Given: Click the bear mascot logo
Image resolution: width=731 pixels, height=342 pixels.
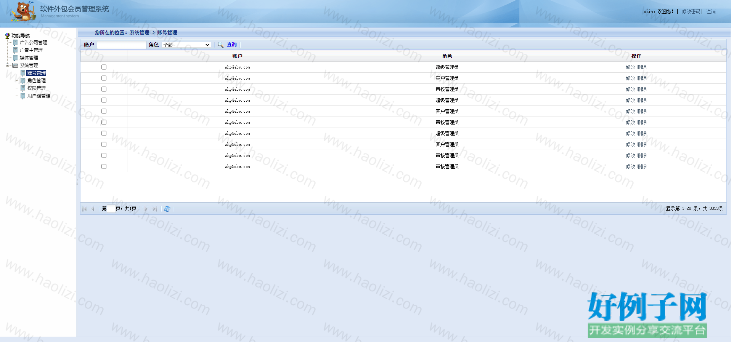Looking at the screenshot, I should (23, 11).
